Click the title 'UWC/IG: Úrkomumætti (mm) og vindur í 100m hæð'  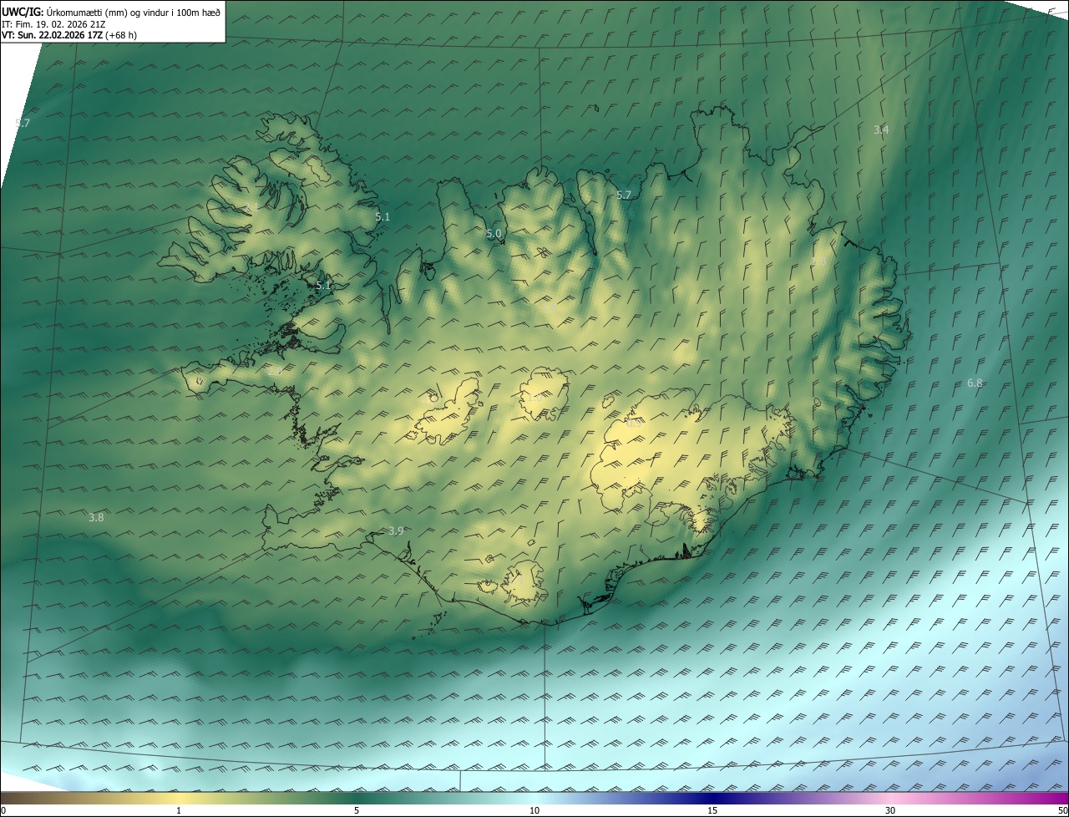tap(111, 12)
